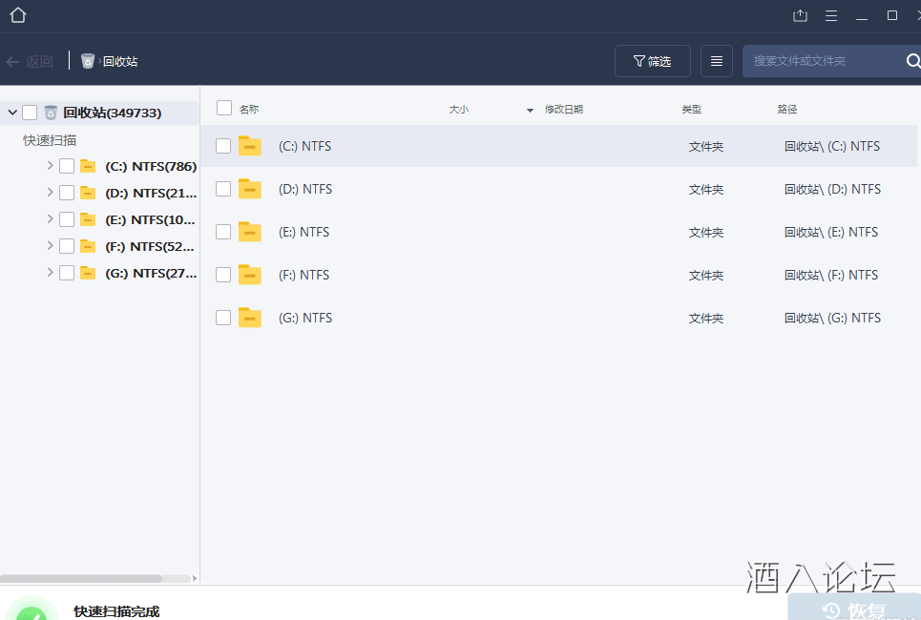Open the 筛选 filter button
921x620 pixels.
[653, 61]
